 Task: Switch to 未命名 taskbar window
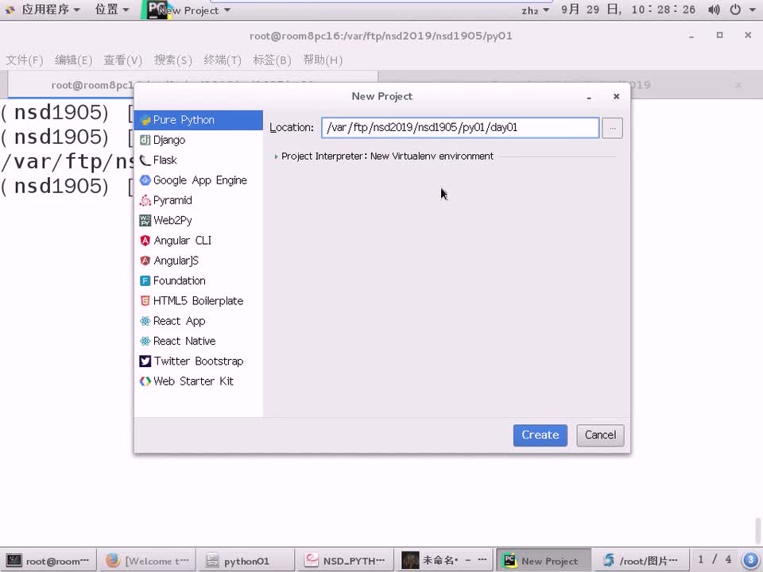445,561
